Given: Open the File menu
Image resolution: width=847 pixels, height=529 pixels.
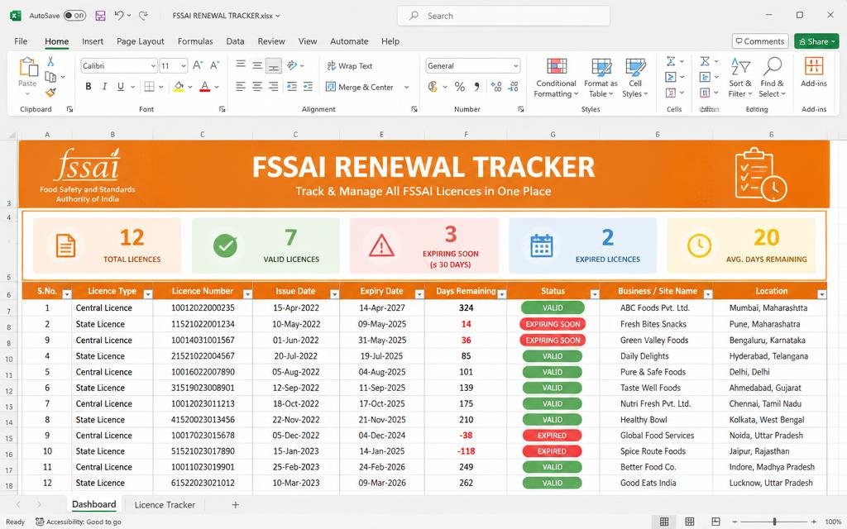Looking at the screenshot, I should coord(21,41).
